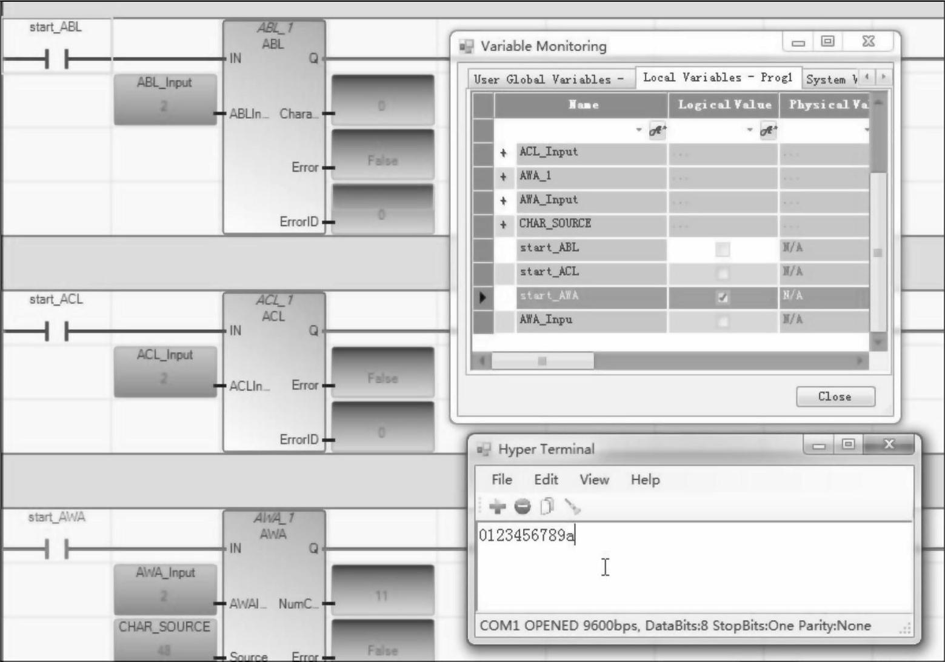The image size is (945, 662).
Task: Click the Close button in Variable Monitoring
Action: pyautogui.click(x=835, y=396)
